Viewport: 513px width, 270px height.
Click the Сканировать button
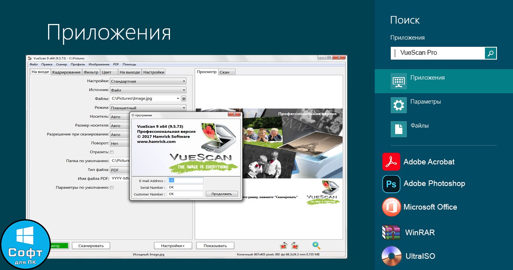[91, 246]
